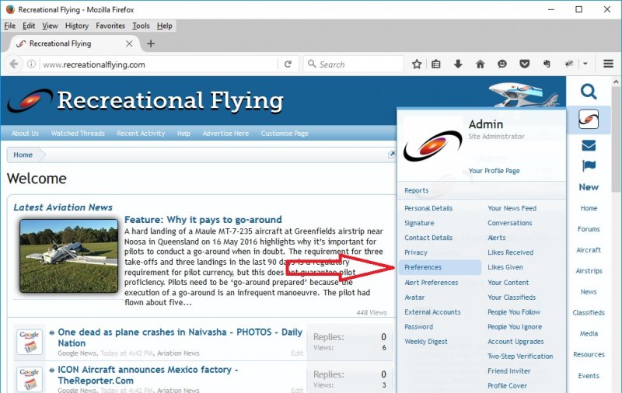Image resolution: width=622 pixels, height=393 pixels.
Task: Open Reports link in account menu
Action: pos(416,190)
